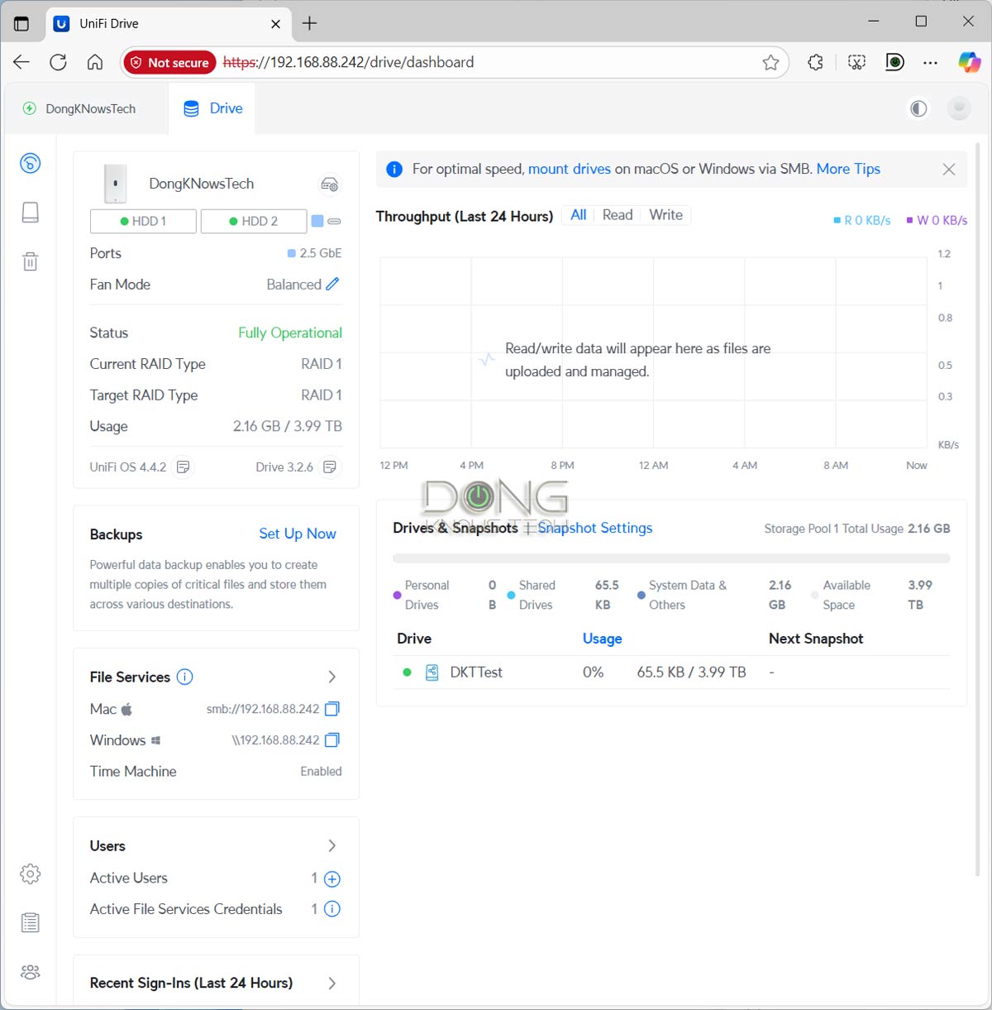This screenshot has width=992, height=1010.
Task: Open browser extensions puzzle icon
Action: 815,62
